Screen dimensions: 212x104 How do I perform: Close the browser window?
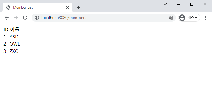tap(205, 4)
